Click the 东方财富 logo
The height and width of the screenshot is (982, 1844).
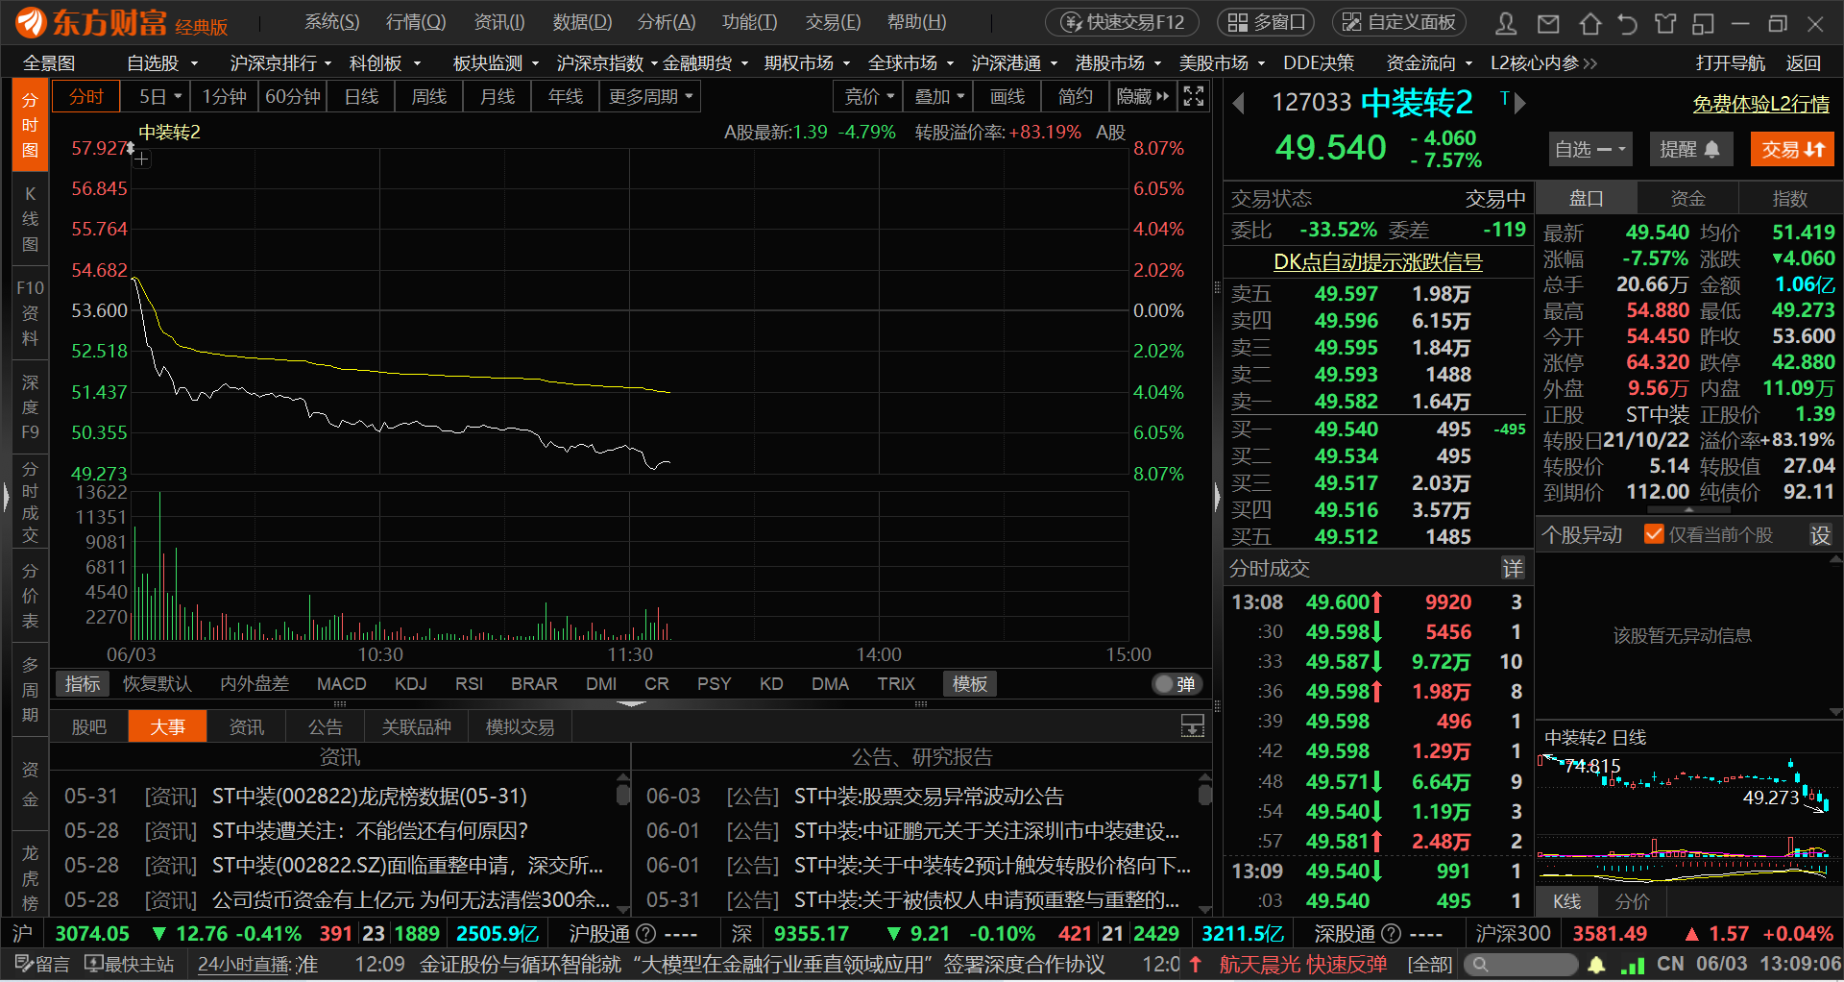[122, 22]
